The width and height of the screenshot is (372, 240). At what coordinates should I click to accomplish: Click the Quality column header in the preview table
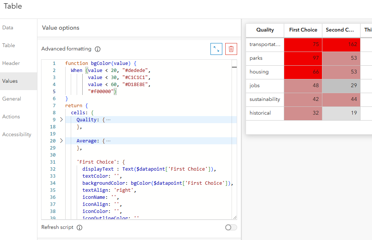click(x=265, y=30)
